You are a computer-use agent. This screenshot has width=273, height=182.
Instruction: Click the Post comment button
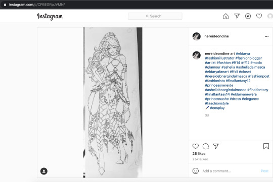(264, 171)
